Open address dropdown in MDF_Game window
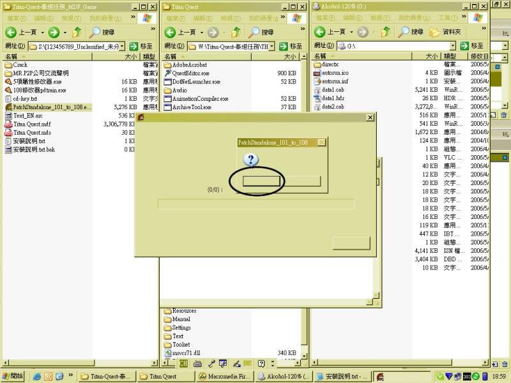This screenshot has width=511, height=383. click(122, 46)
